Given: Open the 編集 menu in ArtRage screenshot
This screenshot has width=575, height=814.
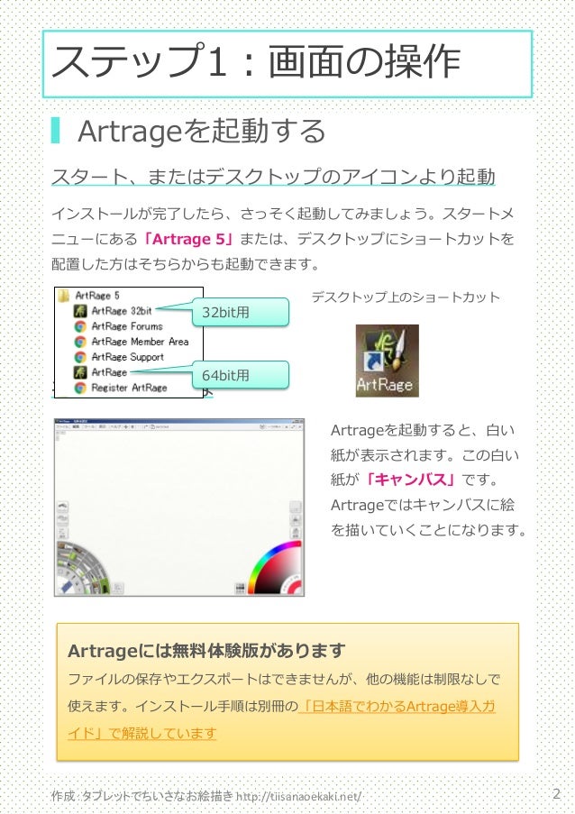Looking at the screenshot, I should click(x=76, y=426).
